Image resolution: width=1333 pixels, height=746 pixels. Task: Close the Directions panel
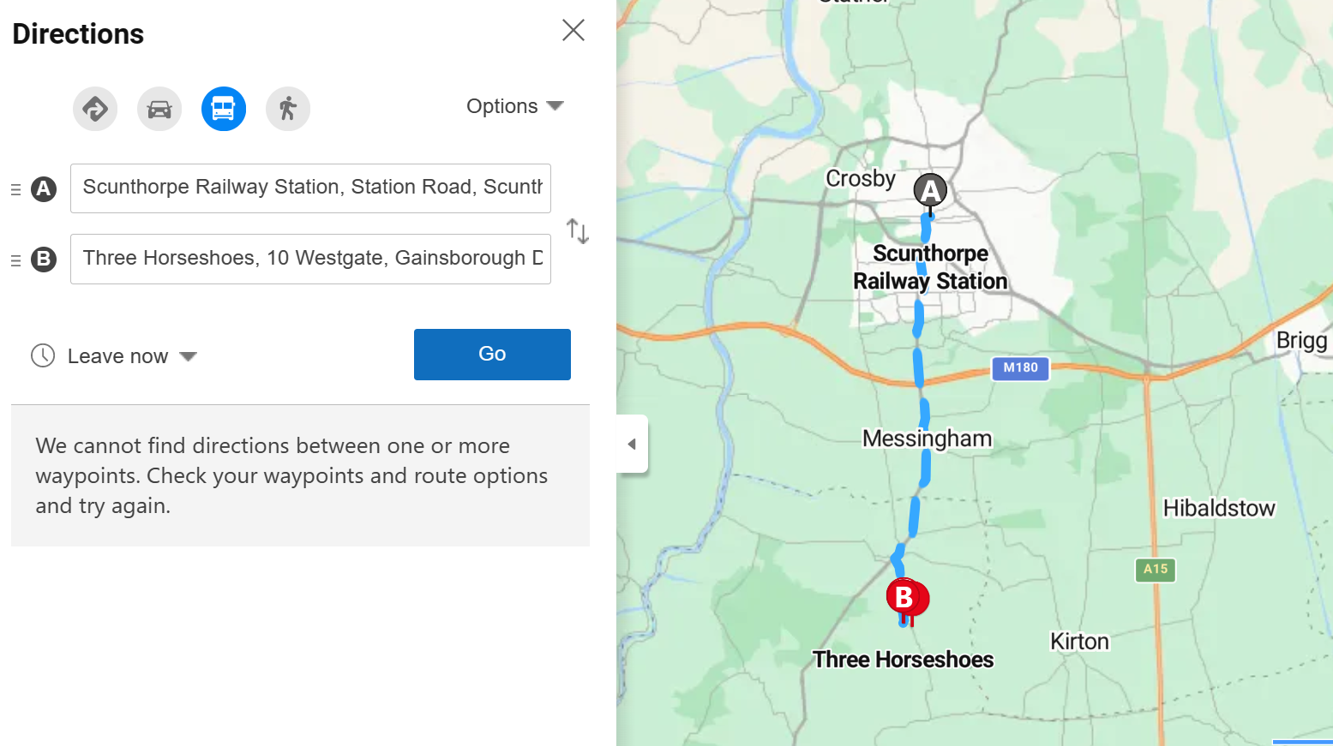tap(573, 30)
